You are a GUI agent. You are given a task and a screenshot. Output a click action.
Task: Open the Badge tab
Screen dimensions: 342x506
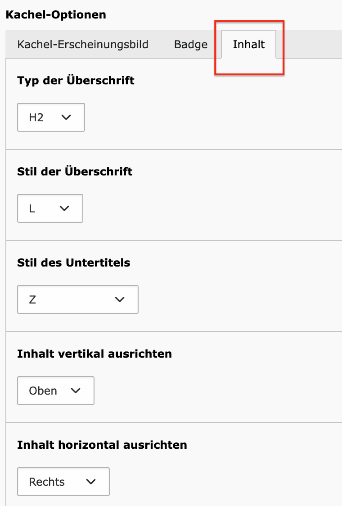[x=191, y=45]
